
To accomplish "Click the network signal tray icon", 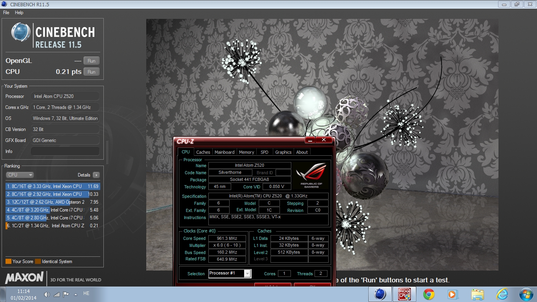I will (57, 294).
